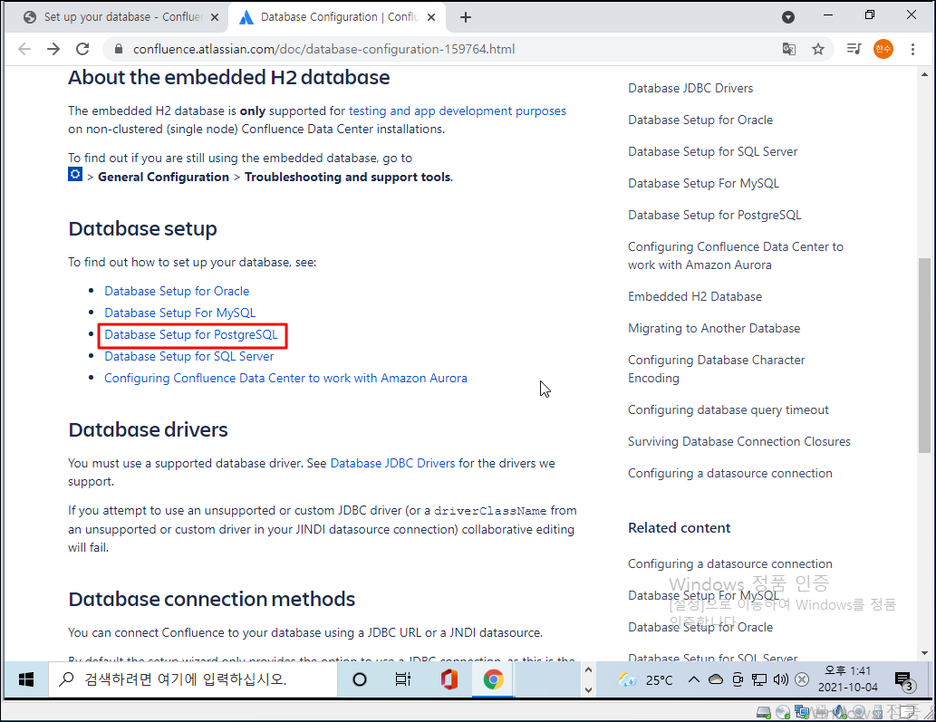Switch to 'Set up your database' tab
The height and width of the screenshot is (722, 936).
click(123, 17)
